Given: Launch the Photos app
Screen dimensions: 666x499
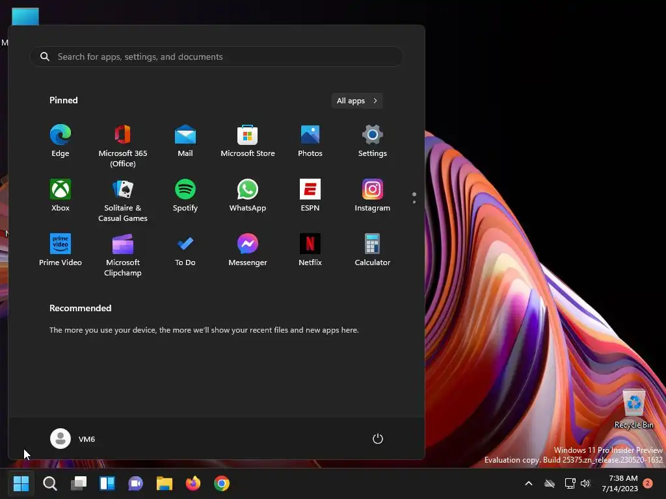Looking at the screenshot, I should (310, 141).
